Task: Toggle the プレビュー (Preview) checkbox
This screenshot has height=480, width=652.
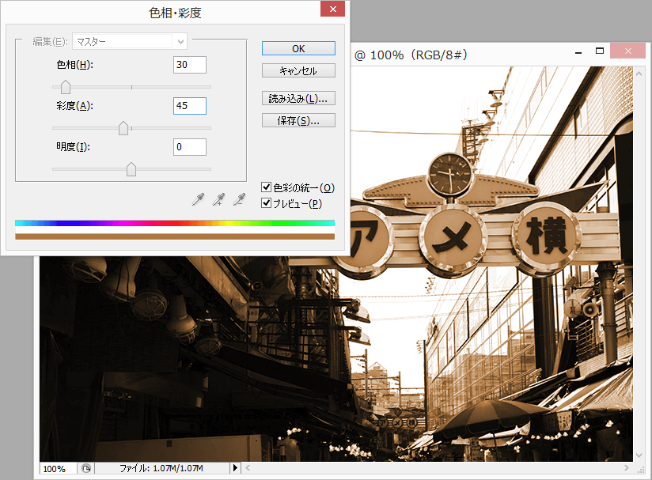Action: [266, 203]
